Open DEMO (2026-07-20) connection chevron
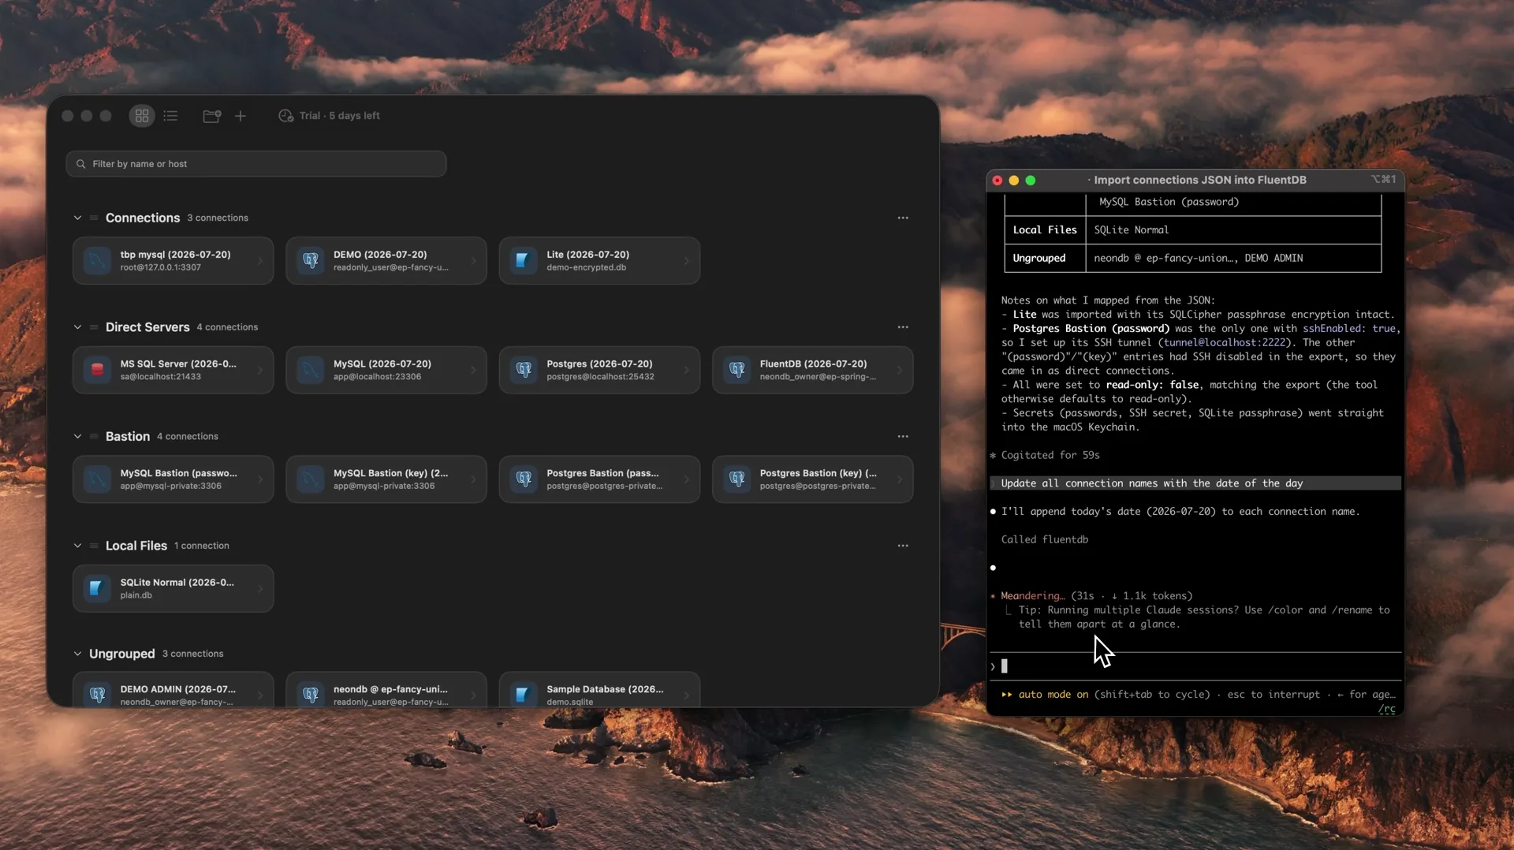This screenshot has width=1514, height=850. tap(473, 260)
